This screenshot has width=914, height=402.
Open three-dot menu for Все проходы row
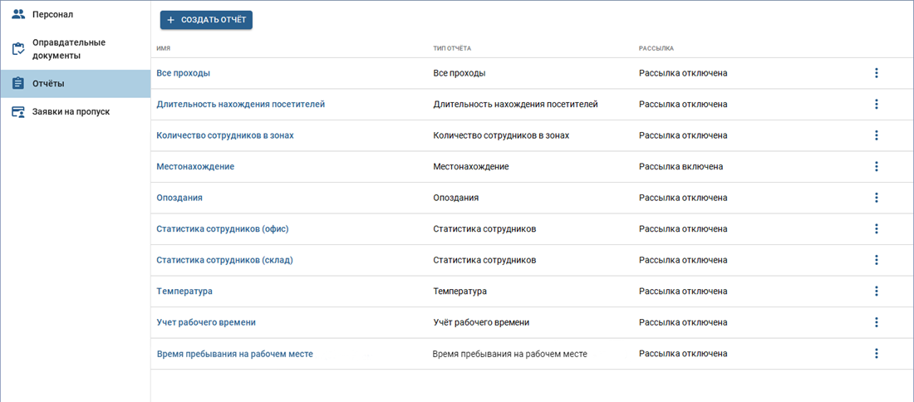[x=876, y=73]
